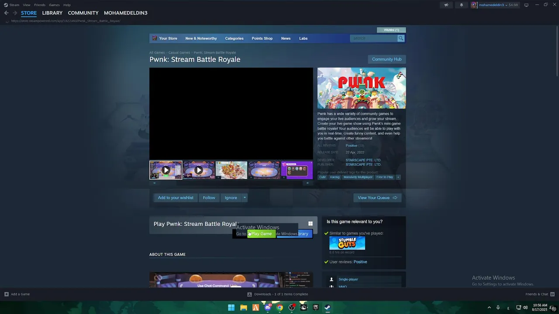Open the New & Noteworthy menu
This screenshot has width=559, height=314.
201,38
